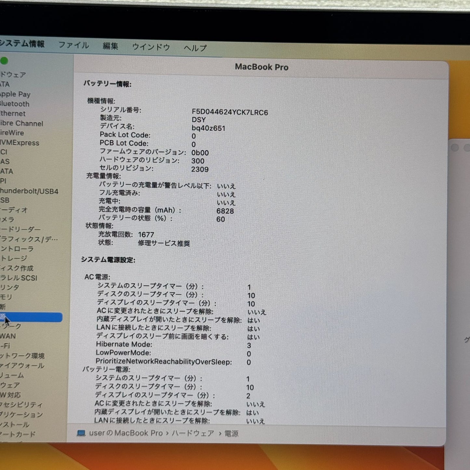This screenshot has width=470, height=470.
Task: Select the グラフィックス/ディスプレイ sidebar item
Action: 29,239
